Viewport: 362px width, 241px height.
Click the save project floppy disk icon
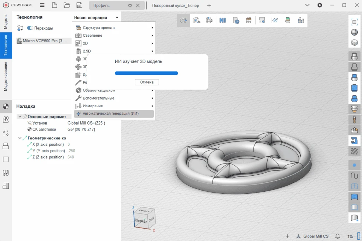79,5
